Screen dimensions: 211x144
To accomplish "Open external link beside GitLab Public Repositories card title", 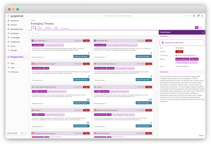I will (117, 64).
